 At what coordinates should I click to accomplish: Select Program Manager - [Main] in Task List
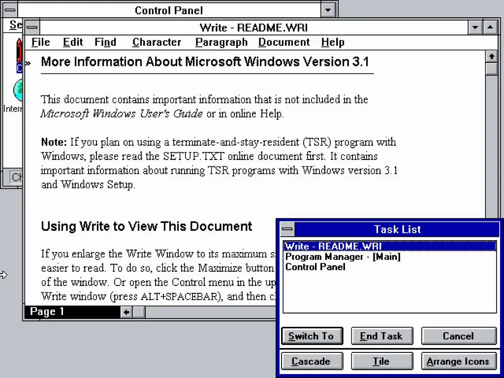point(390,256)
